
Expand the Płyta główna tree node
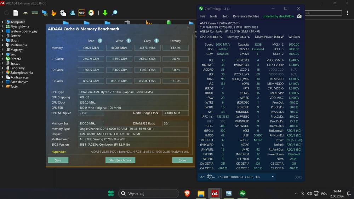(x=2, y=27)
